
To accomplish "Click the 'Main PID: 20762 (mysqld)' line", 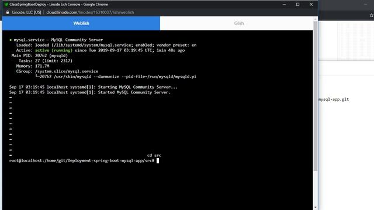I will (40, 55).
